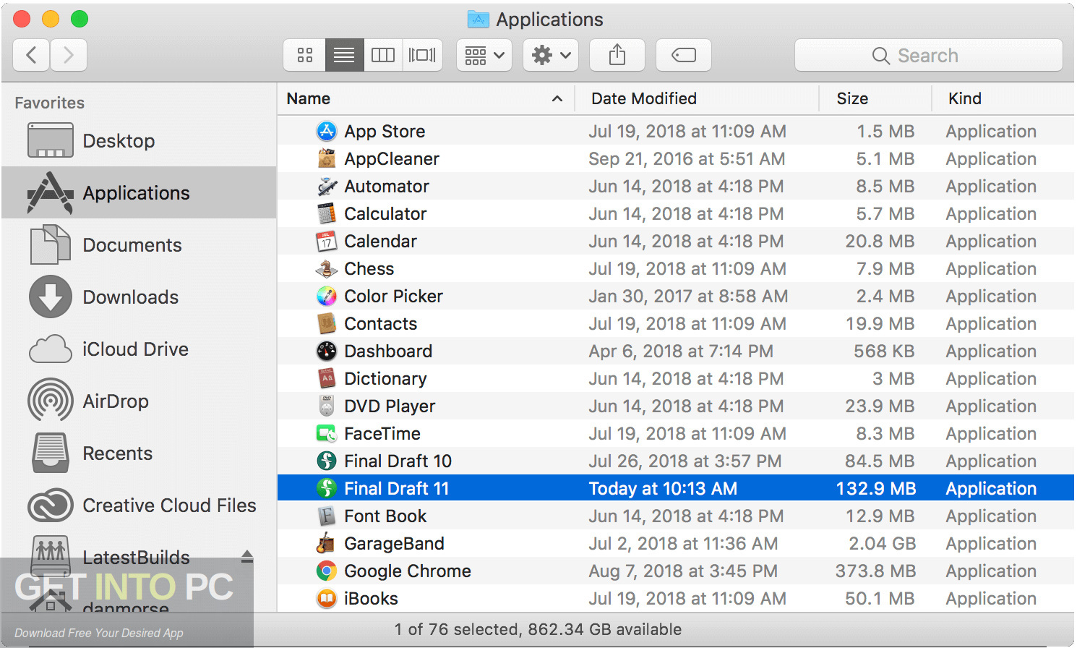Click date 'Sep 21, 2016 at 5:51 AM'
1077x648 pixels.
pyautogui.click(x=687, y=158)
